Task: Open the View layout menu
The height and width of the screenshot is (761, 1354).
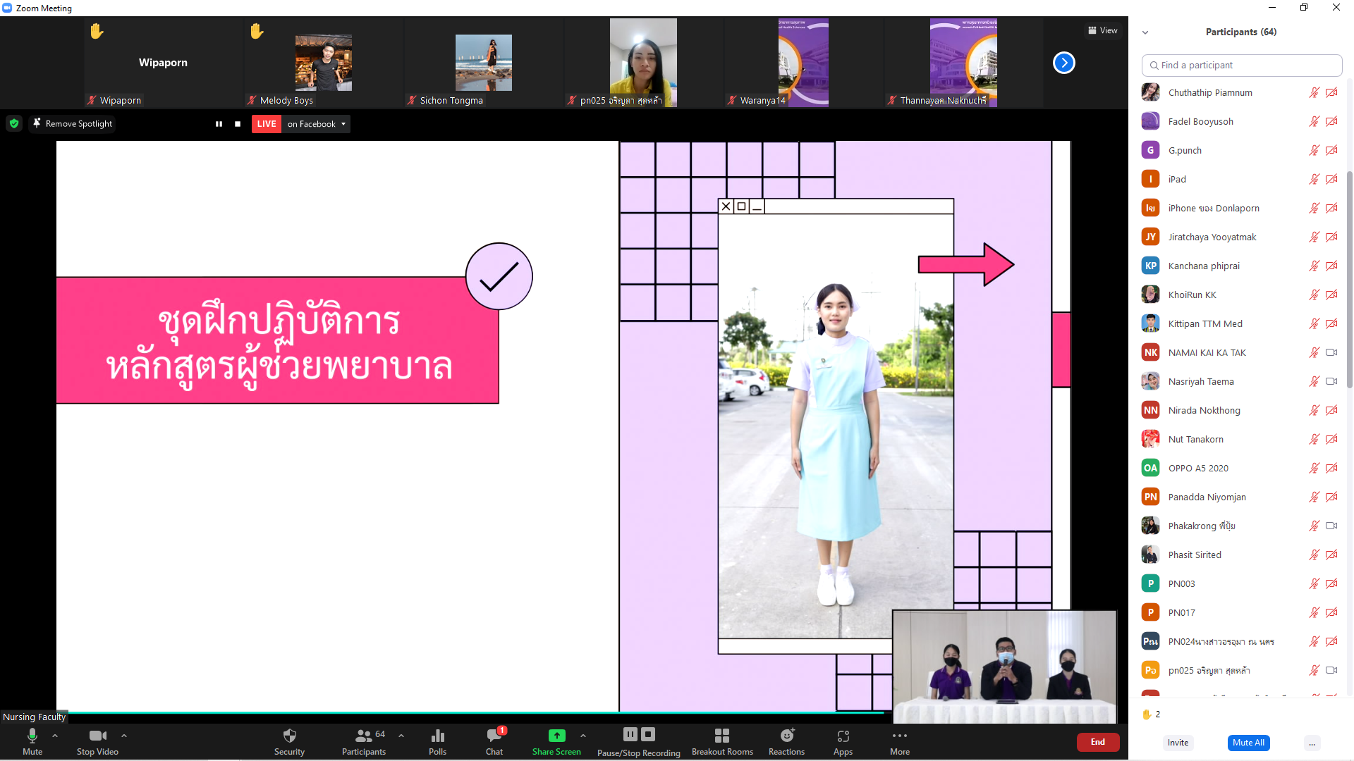Action: click(1102, 30)
